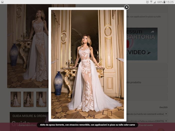Screen dimensions: 175x131
Task: Tap the cellular signal strength icon
Action: point(155,2)
